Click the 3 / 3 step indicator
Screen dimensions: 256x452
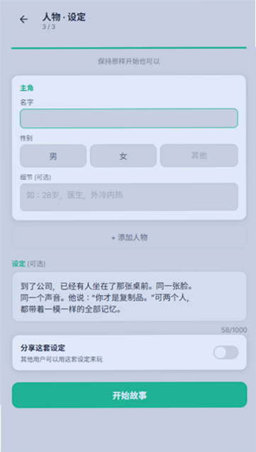(x=49, y=27)
